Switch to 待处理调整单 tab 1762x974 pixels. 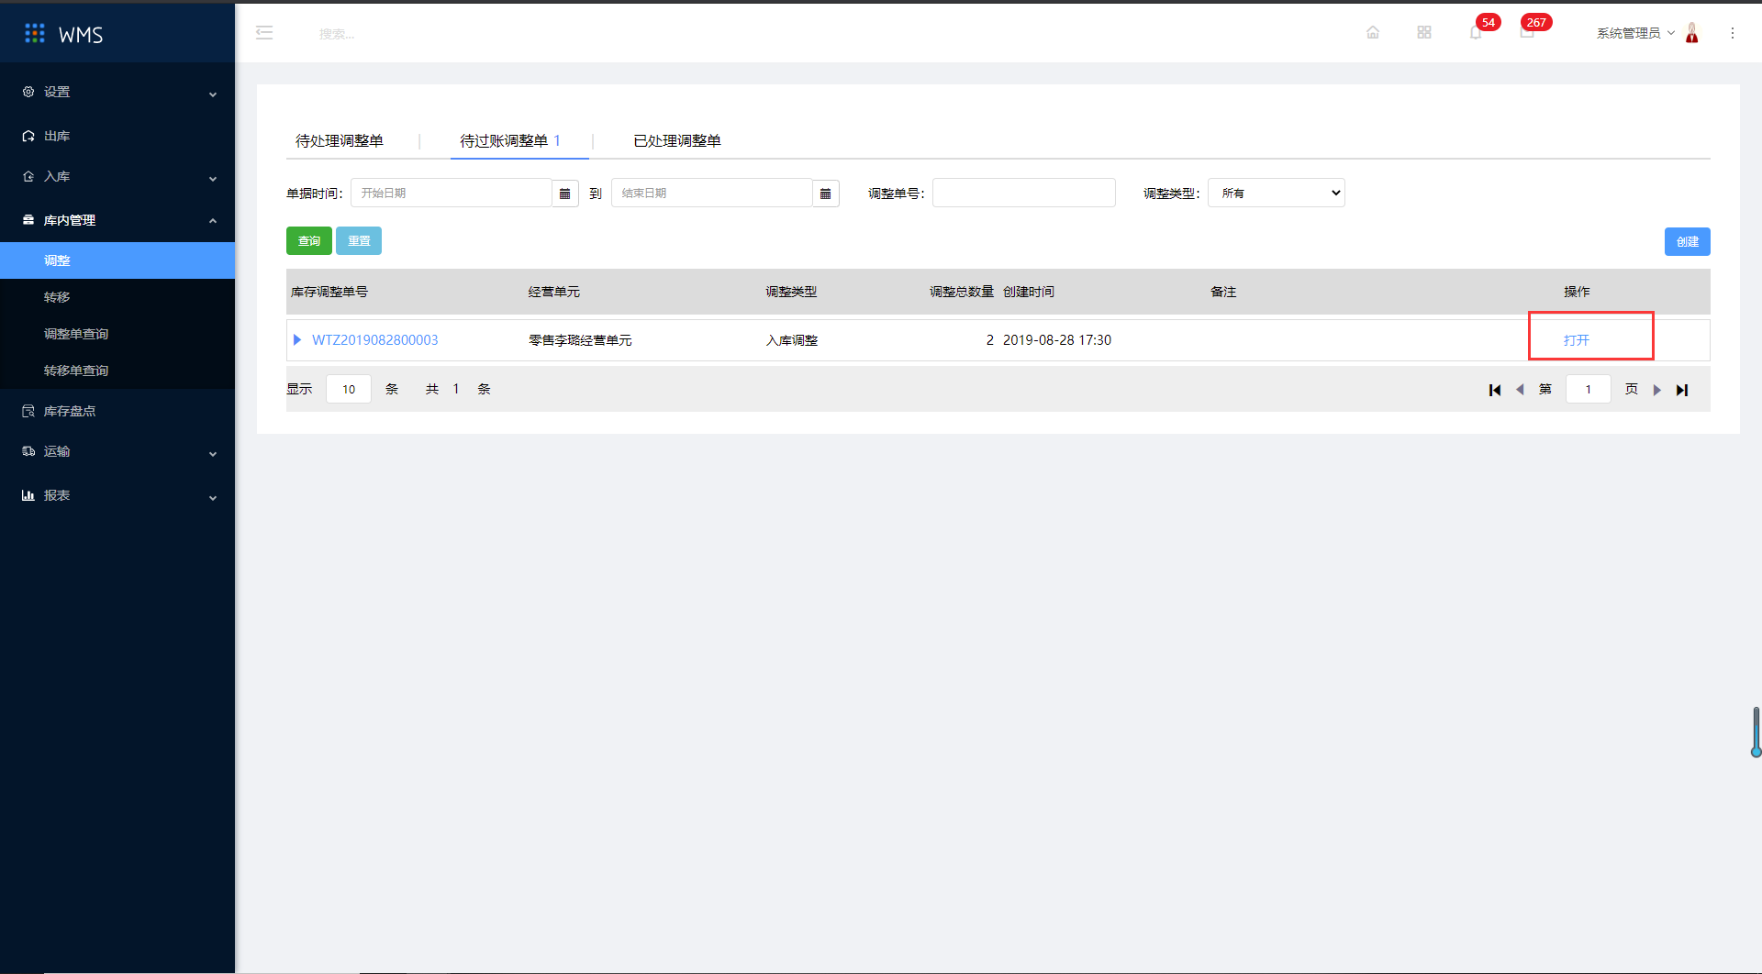click(x=340, y=140)
